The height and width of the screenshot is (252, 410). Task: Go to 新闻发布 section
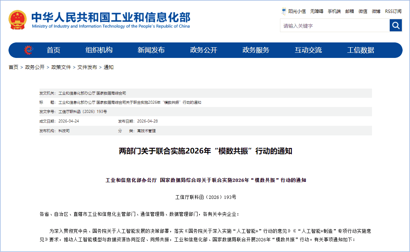click(x=151, y=50)
